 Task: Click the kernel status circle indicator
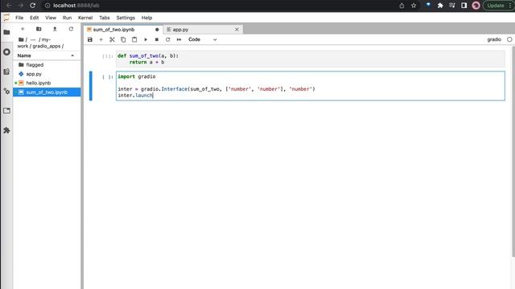pyautogui.click(x=509, y=39)
